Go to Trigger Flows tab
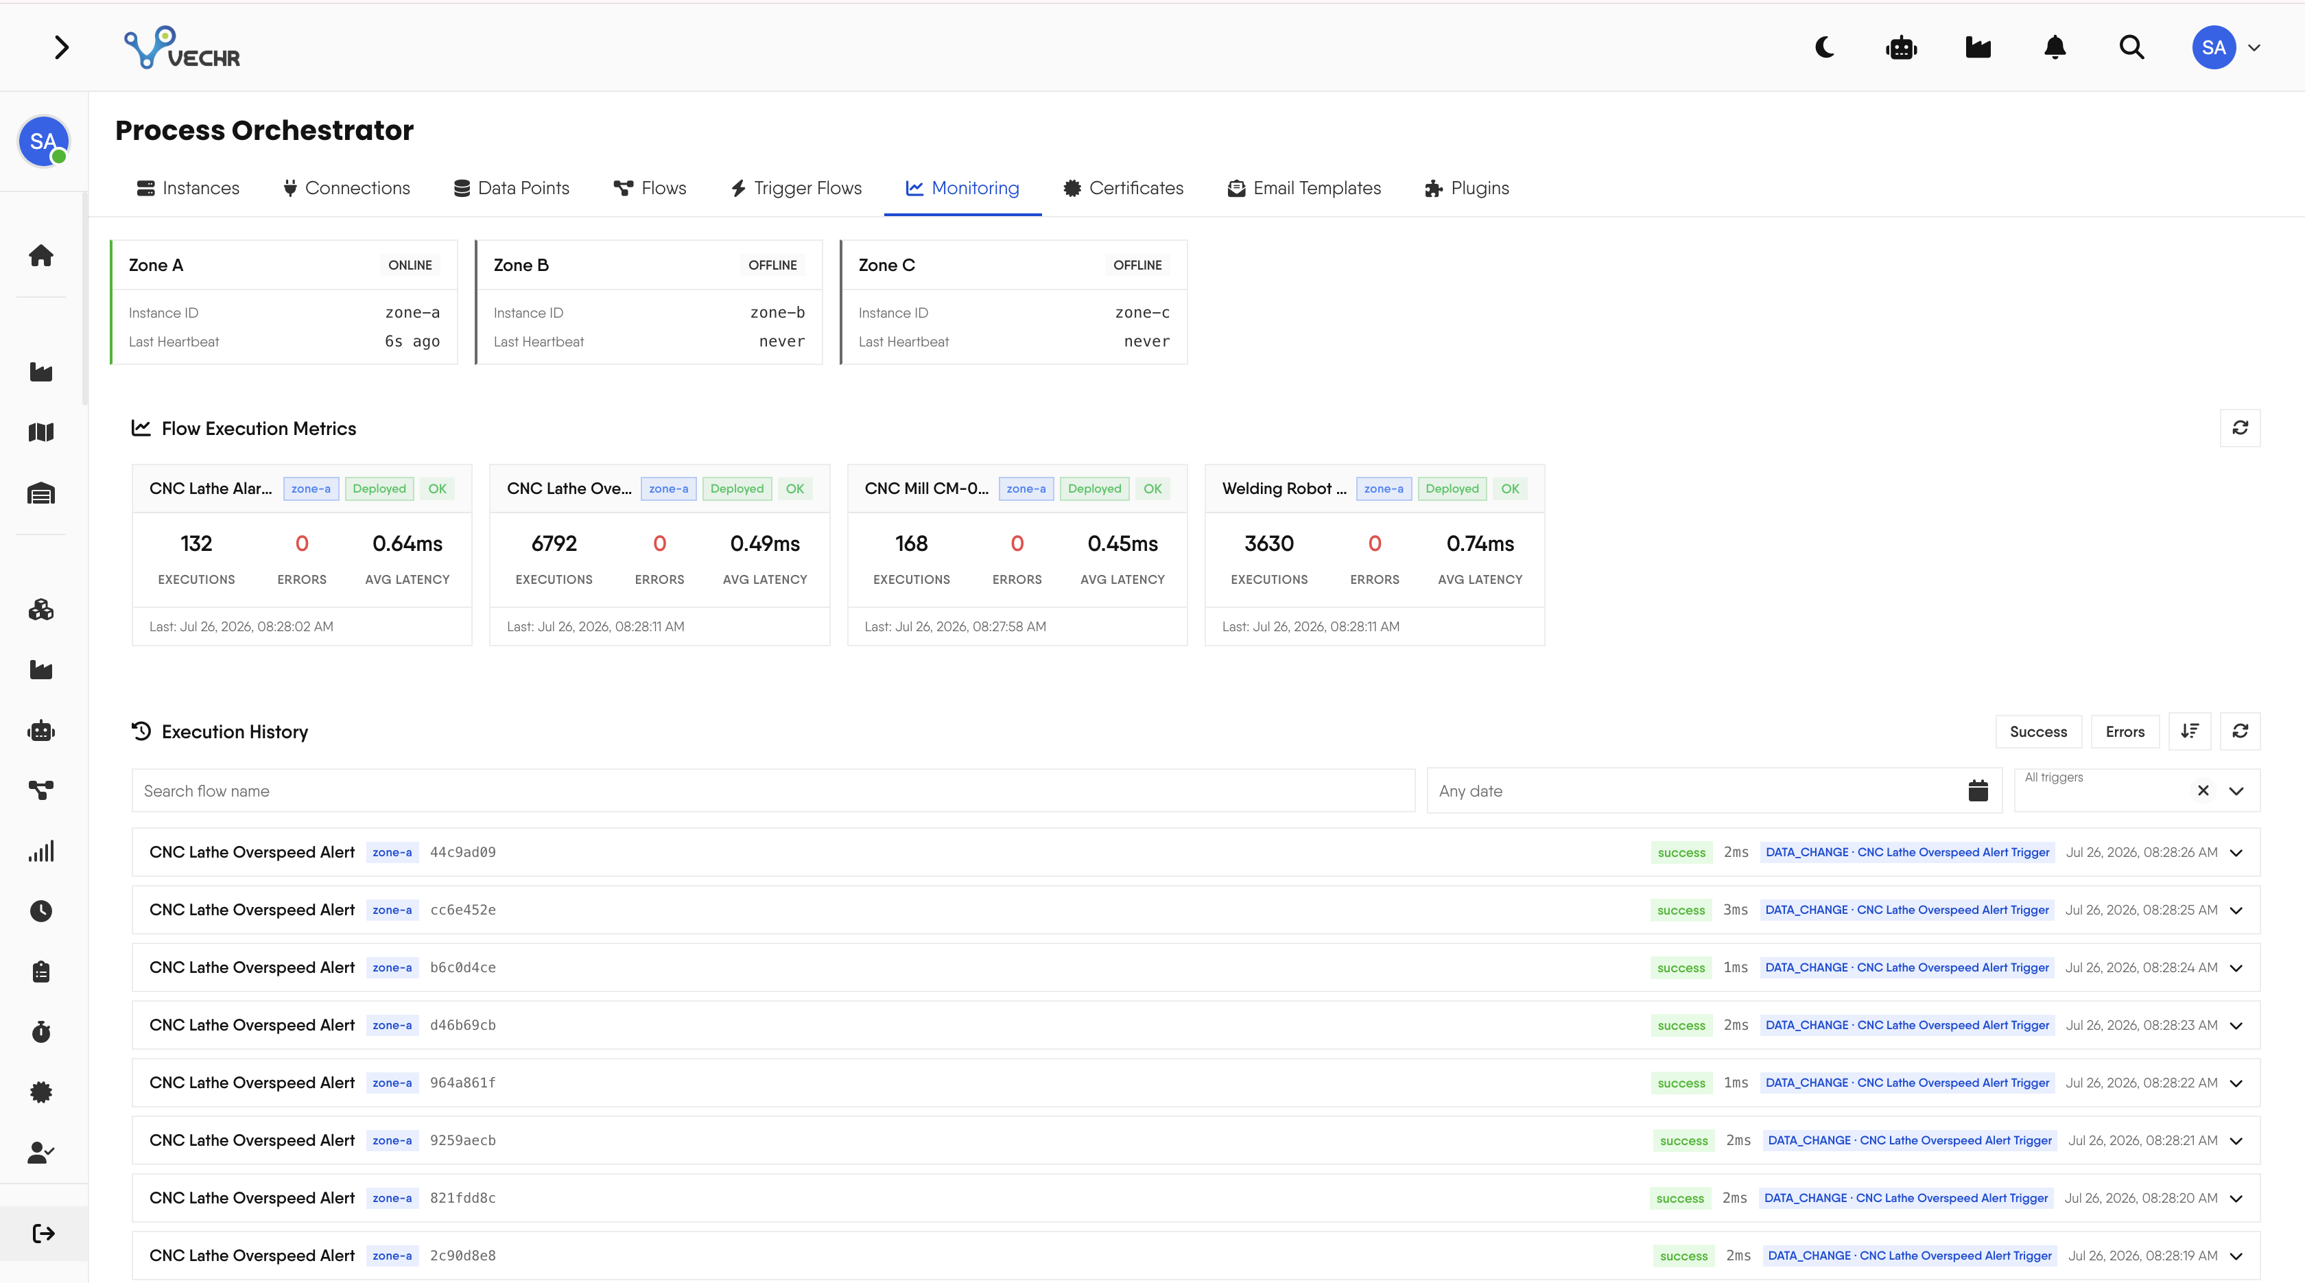 pyautogui.click(x=796, y=188)
